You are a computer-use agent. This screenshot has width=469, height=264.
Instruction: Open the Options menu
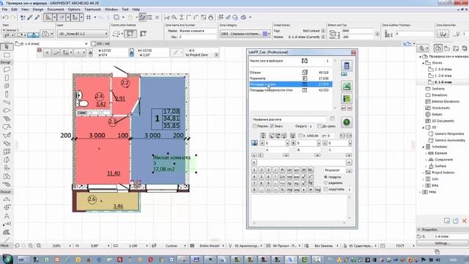(x=74, y=10)
